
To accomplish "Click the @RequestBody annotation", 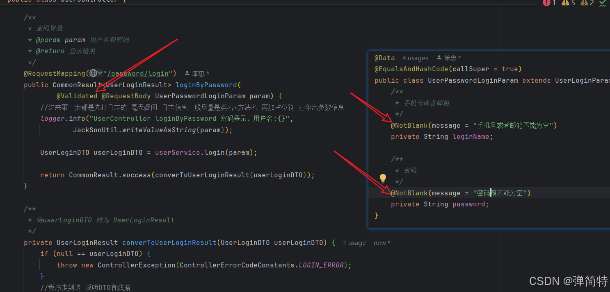I will point(126,96).
